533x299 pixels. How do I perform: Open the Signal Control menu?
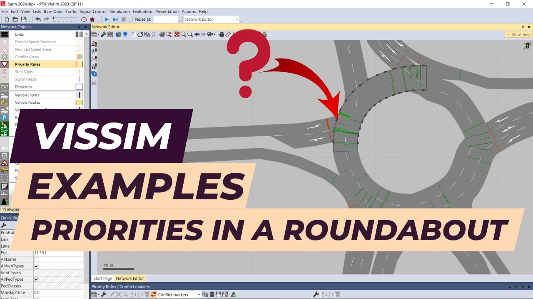click(93, 12)
